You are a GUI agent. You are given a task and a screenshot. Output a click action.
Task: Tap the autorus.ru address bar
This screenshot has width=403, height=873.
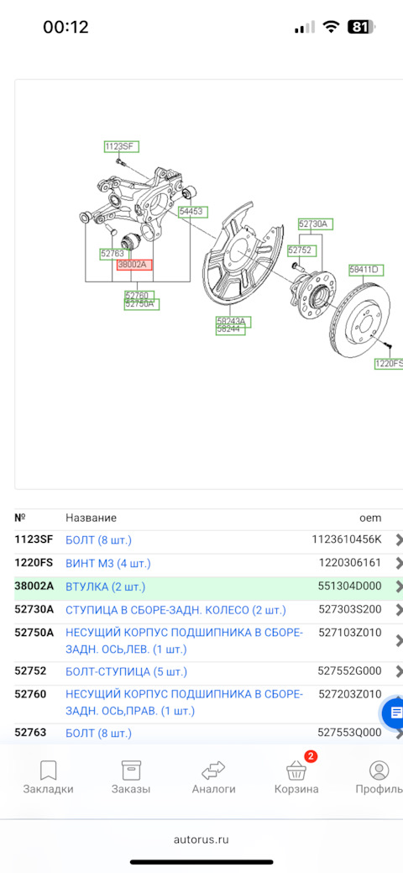coord(201,839)
